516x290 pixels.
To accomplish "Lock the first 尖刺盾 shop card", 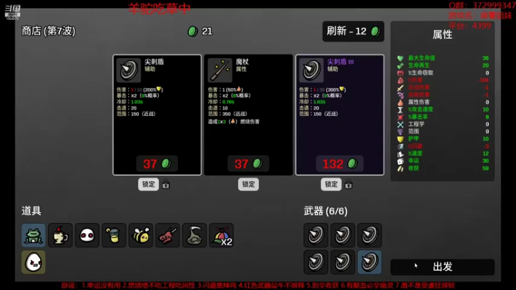I will click(148, 184).
